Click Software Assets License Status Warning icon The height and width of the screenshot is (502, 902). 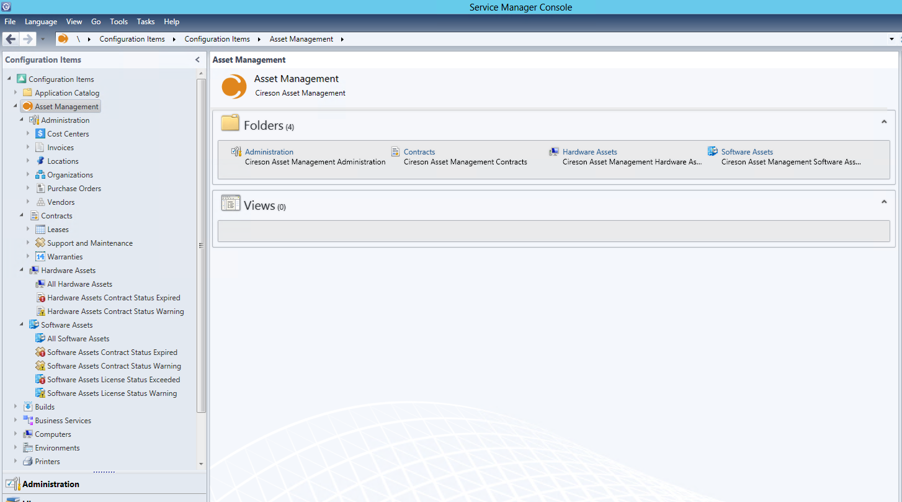pyautogui.click(x=40, y=393)
